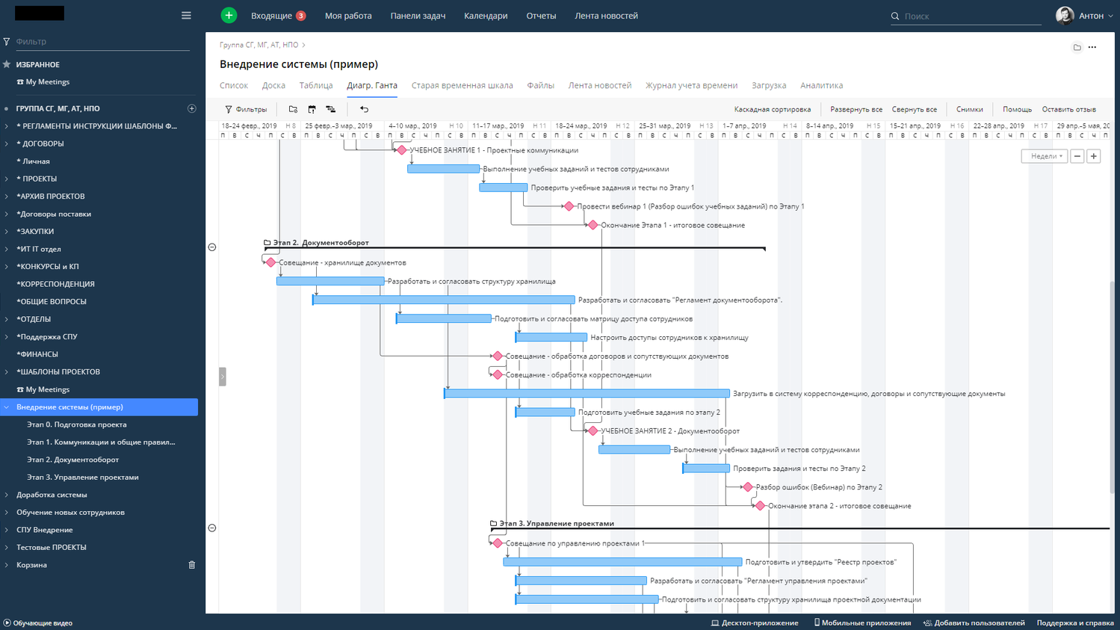Add item with plus beside ГРУППА СГ
Screen dimensions: 1120x630
coord(191,108)
